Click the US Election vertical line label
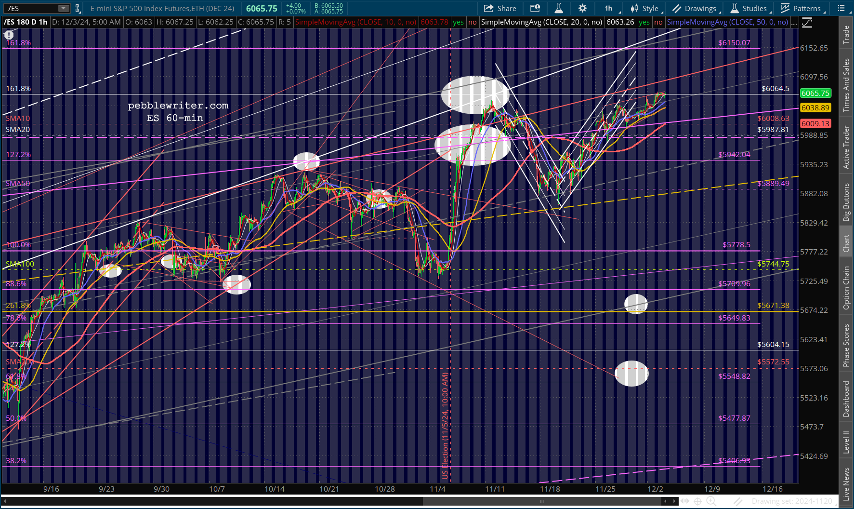Image resolution: width=854 pixels, height=509 pixels. [x=445, y=426]
